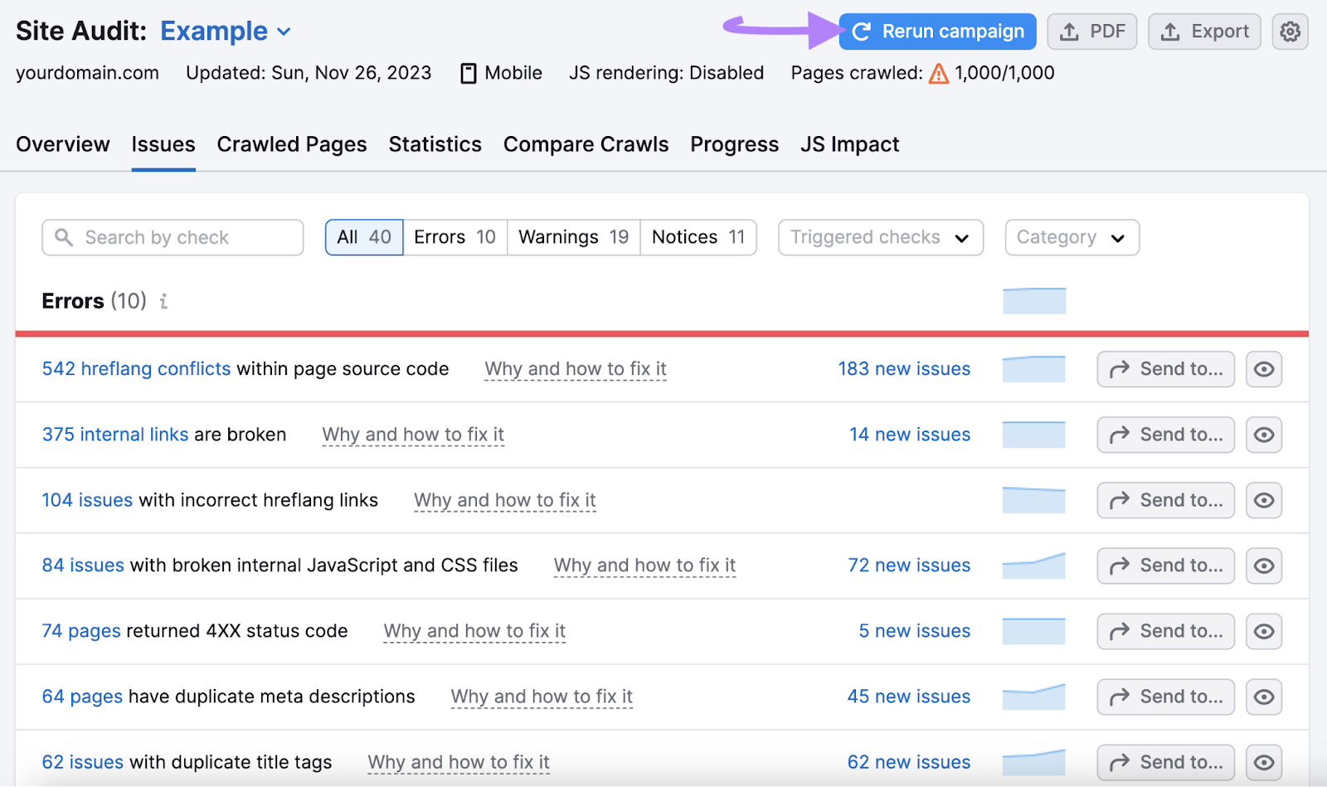Screen dimensions: 1327x787
Task: Show how to fix 4XX status pages
Action: point(474,631)
